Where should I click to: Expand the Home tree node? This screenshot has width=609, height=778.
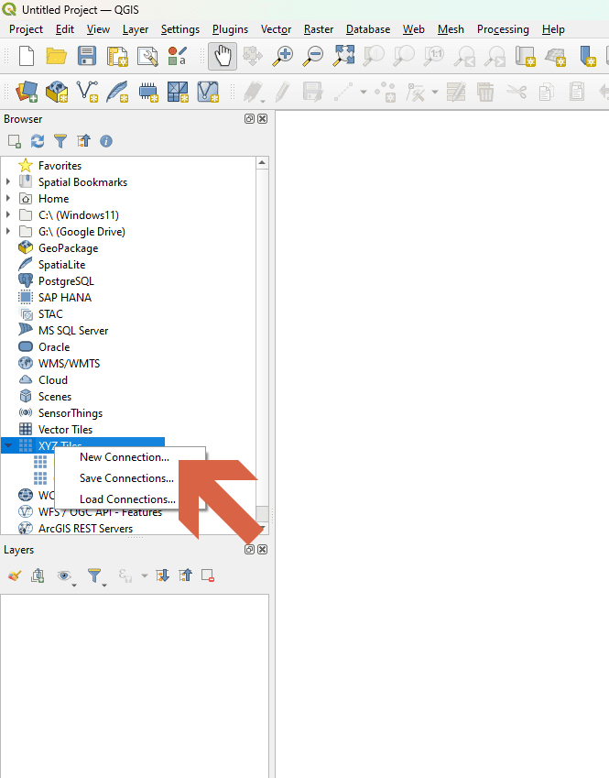(8, 199)
